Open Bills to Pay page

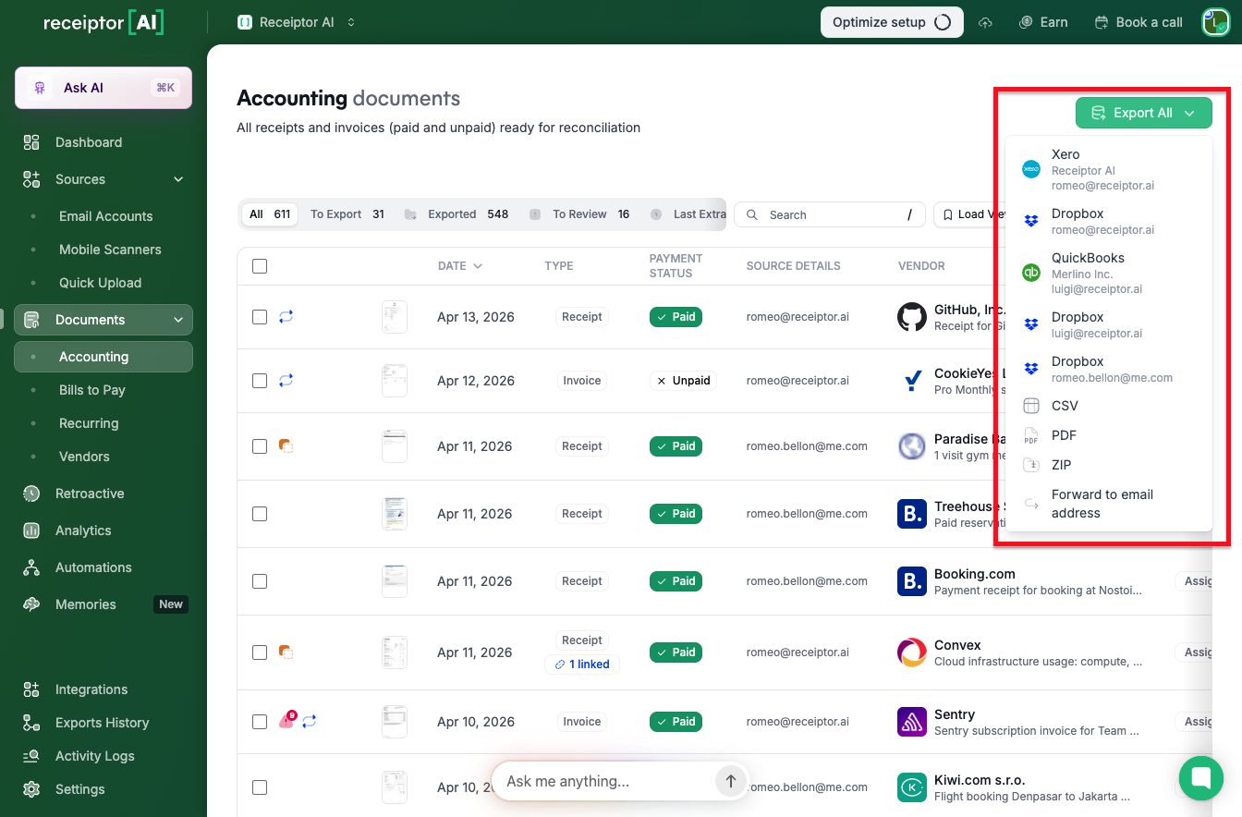pyautogui.click(x=91, y=390)
